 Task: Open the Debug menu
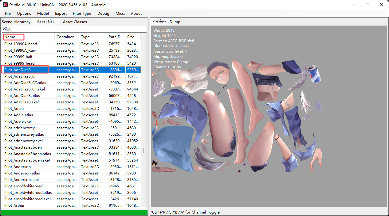pyautogui.click(x=103, y=13)
